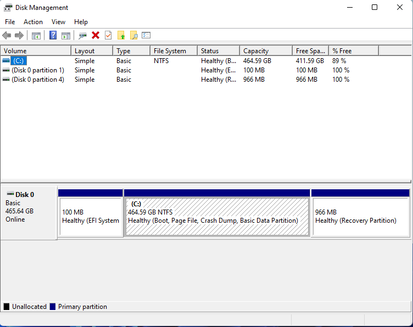Screen dimensions: 413x327
Task: Click the NTFS file system cell
Action: [x=161, y=61]
